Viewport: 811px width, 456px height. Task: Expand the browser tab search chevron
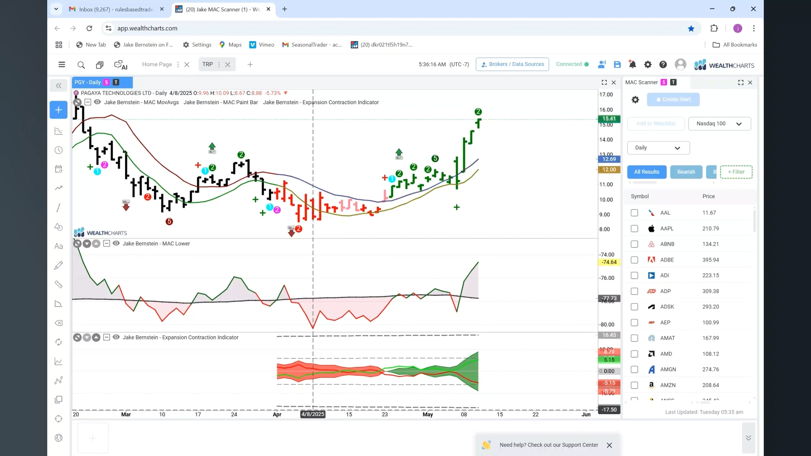[56, 9]
